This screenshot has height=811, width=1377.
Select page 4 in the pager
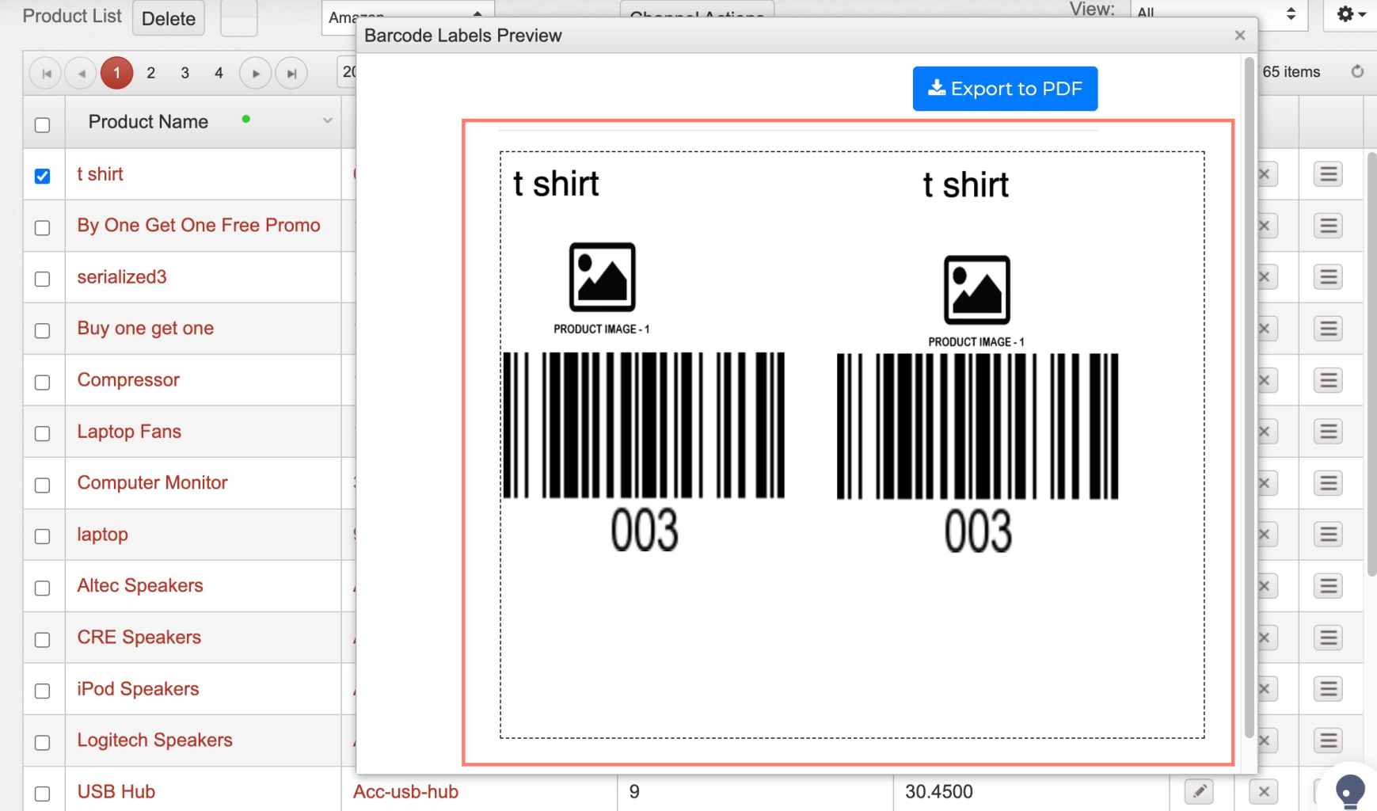point(219,73)
